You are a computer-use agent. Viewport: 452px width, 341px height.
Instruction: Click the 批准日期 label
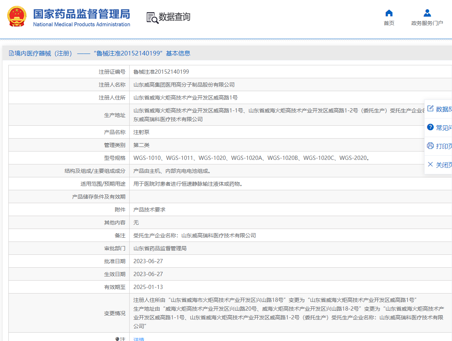pyautogui.click(x=115, y=261)
